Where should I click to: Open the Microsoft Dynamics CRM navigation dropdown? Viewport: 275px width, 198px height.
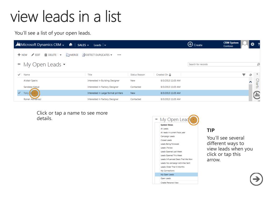[x=63, y=45]
